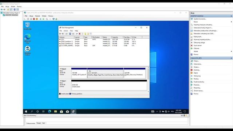
Task: Open Task View in the VM taskbar
Action: click(x=43, y=111)
